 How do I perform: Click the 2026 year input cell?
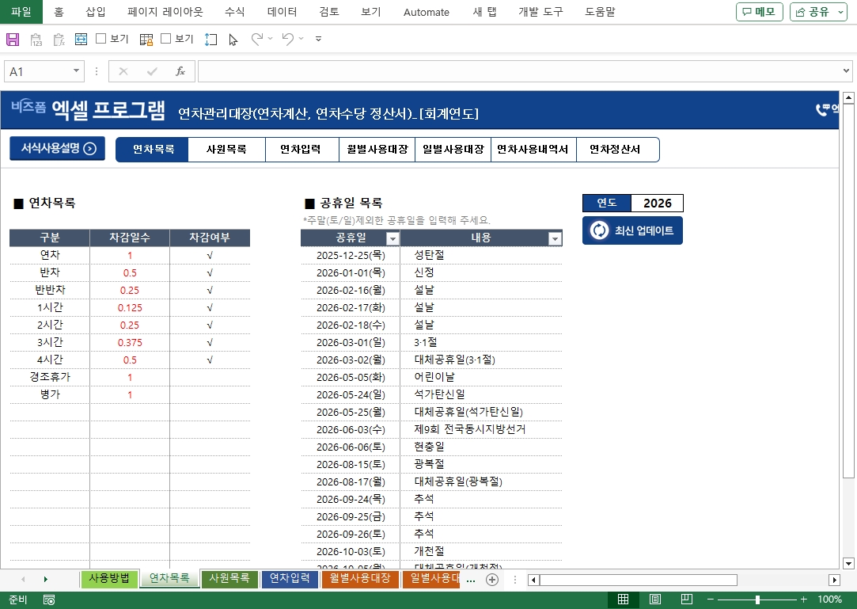pyautogui.click(x=657, y=204)
